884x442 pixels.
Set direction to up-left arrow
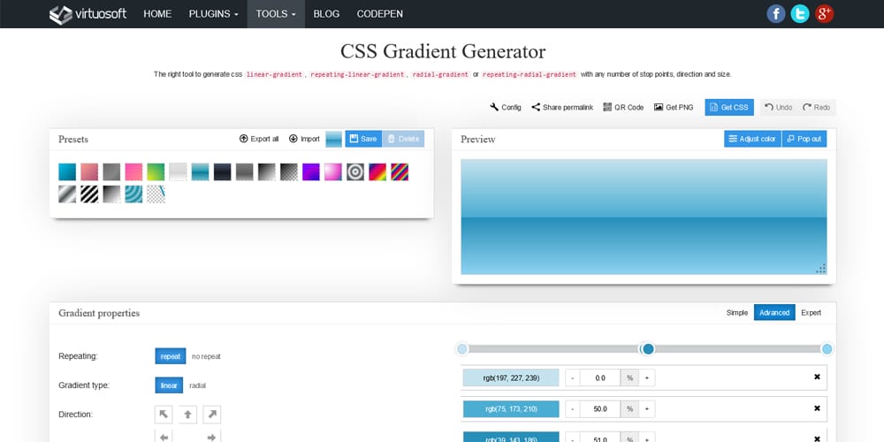[x=164, y=415]
